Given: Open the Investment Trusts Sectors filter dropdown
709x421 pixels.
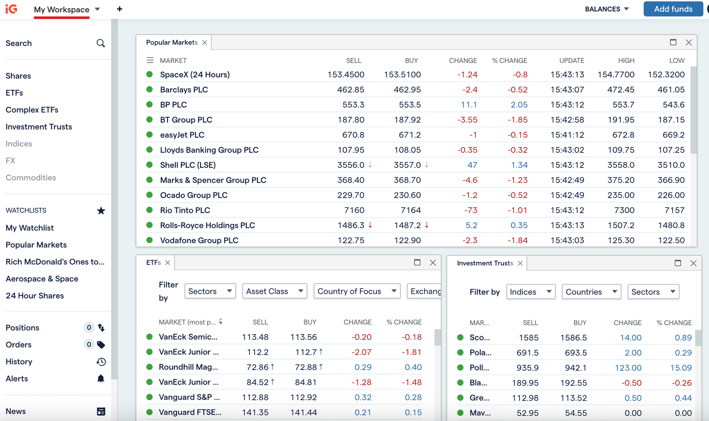Looking at the screenshot, I should pyautogui.click(x=653, y=292).
